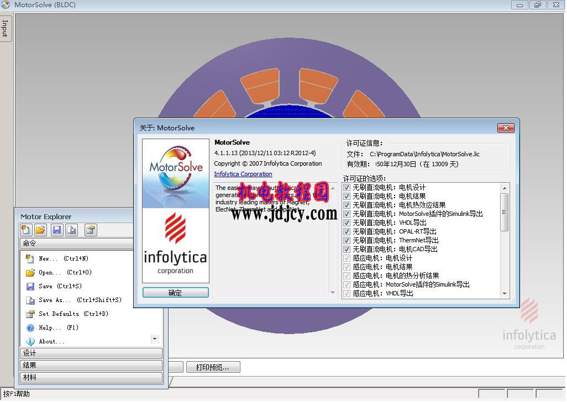Viewport: 567px width, 402px height.
Task: Click the MotorSolve logo image in About dialog
Action: pyautogui.click(x=176, y=173)
